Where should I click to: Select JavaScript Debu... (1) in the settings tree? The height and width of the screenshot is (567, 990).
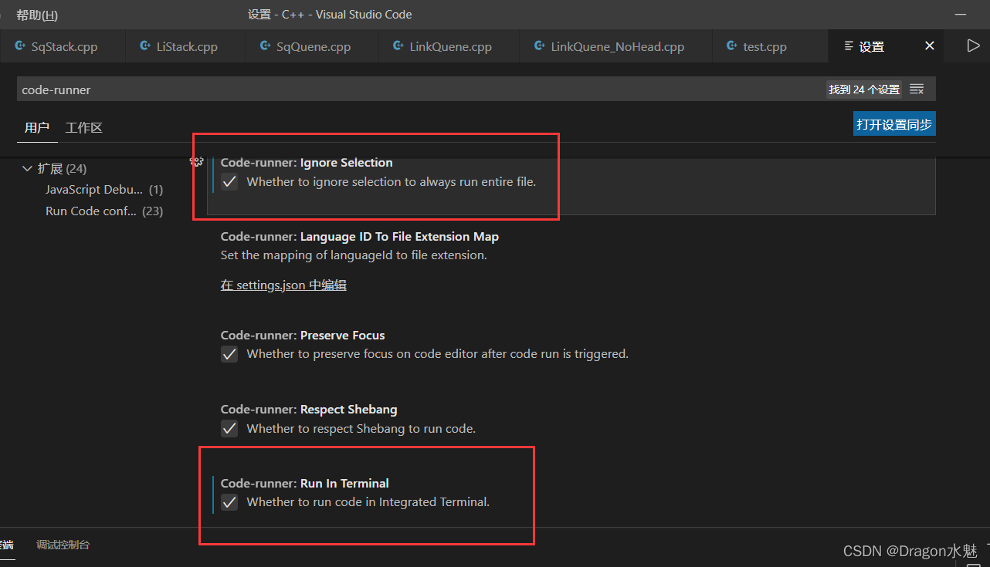pos(104,190)
